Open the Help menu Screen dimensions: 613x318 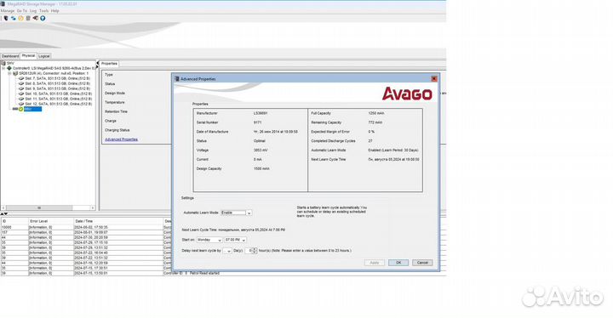tap(55, 11)
